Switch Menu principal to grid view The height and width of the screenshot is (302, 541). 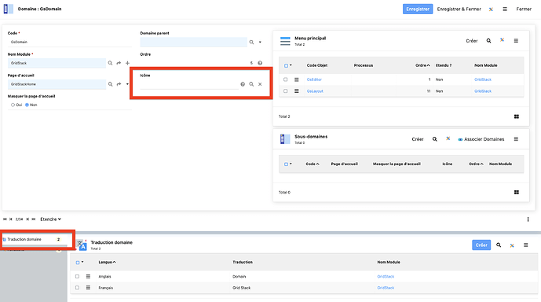[517, 116]
